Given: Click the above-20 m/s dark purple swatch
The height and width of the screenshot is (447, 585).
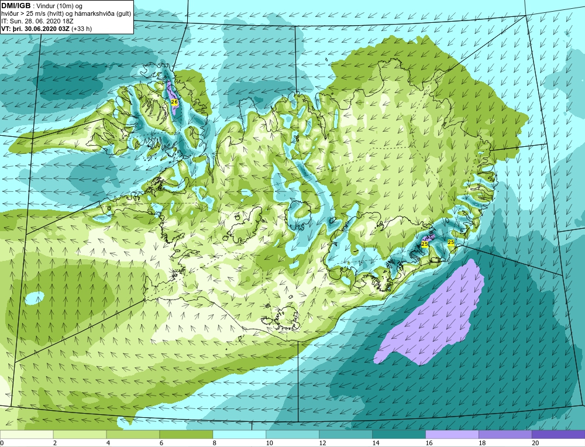Looking at the screenshot, I should click(558, 434).
